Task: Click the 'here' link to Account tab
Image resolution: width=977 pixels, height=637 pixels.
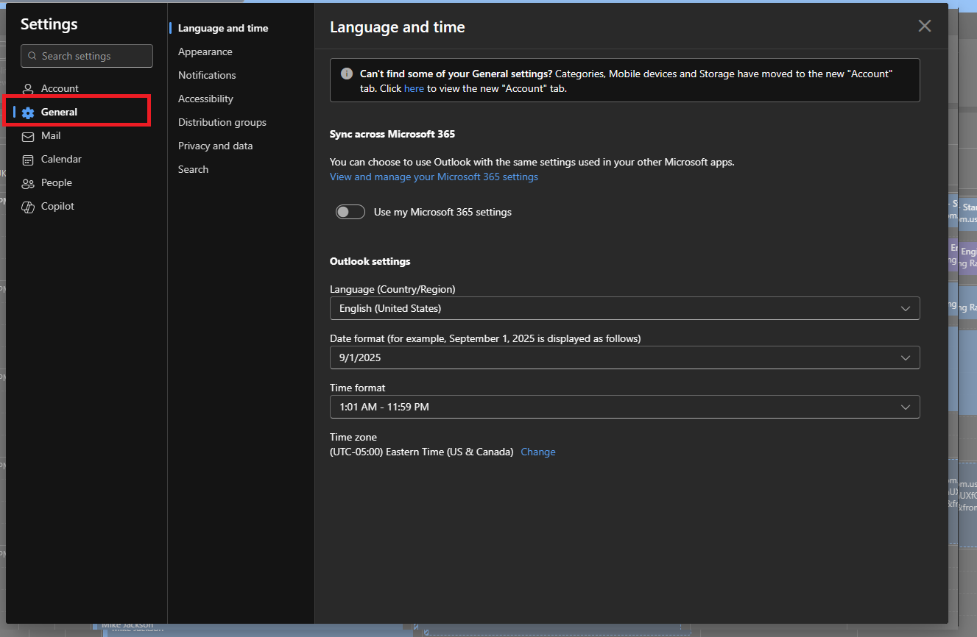Action: (x=414, y=88)
